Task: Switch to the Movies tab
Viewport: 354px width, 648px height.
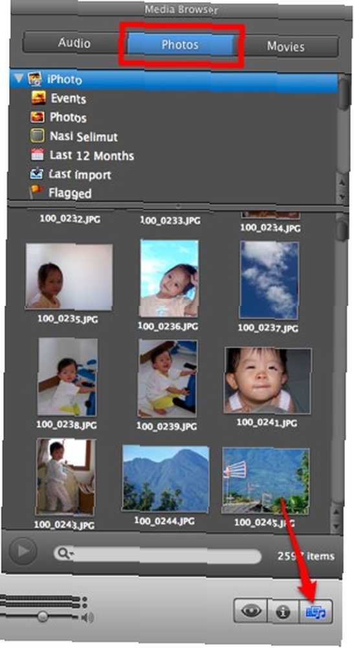Action: pyautogui.click(x=286, y=46)
